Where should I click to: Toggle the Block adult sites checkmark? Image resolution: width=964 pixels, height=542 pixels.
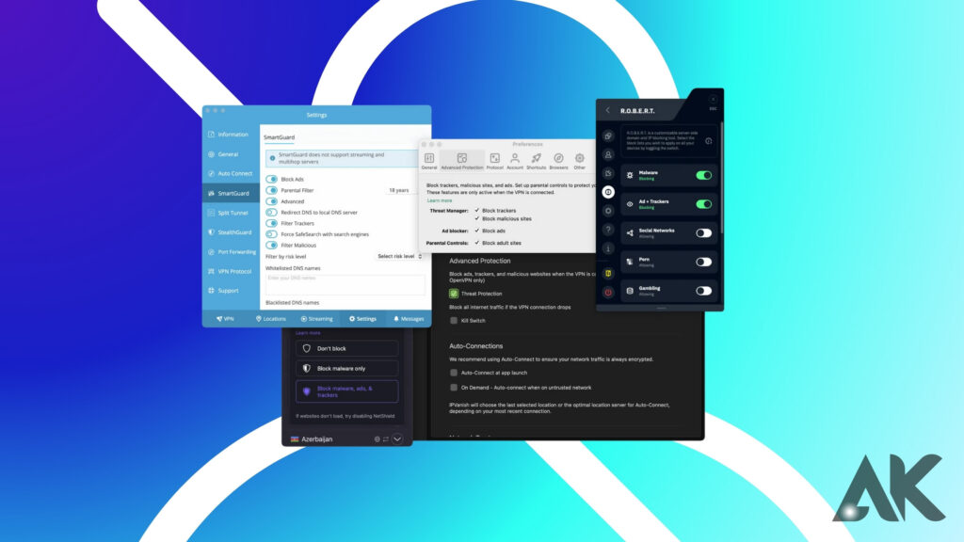476,243
